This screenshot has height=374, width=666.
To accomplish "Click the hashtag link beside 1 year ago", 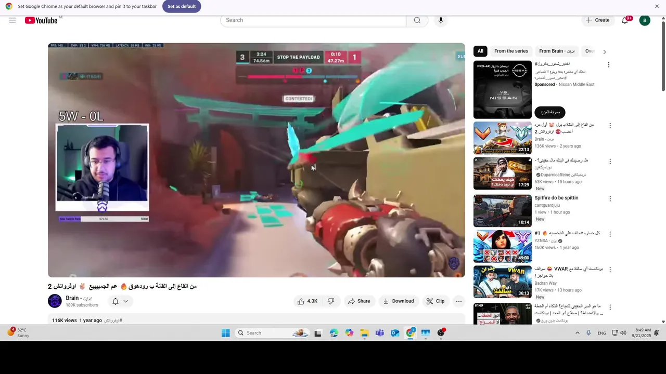I will (x=113, y=320).
